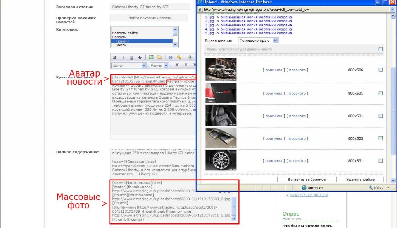Click the Internet Explorer logo in the Upload title bar
This screenshot has width=397, height=228.
[200, 2]
